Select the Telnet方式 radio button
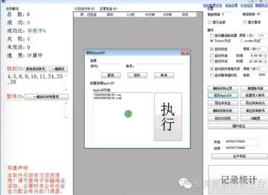Screen dimensions: 268x195 pyautogui.click(x=212, y=41)
